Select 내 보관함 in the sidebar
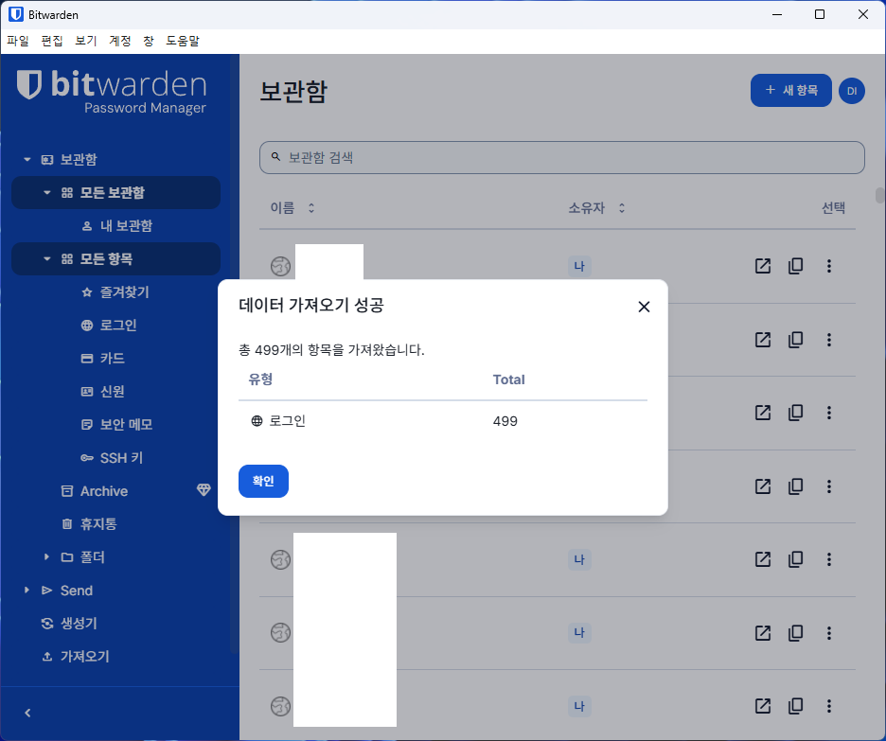The height and width of the screenshot is (741, 886). coord(117,226)
